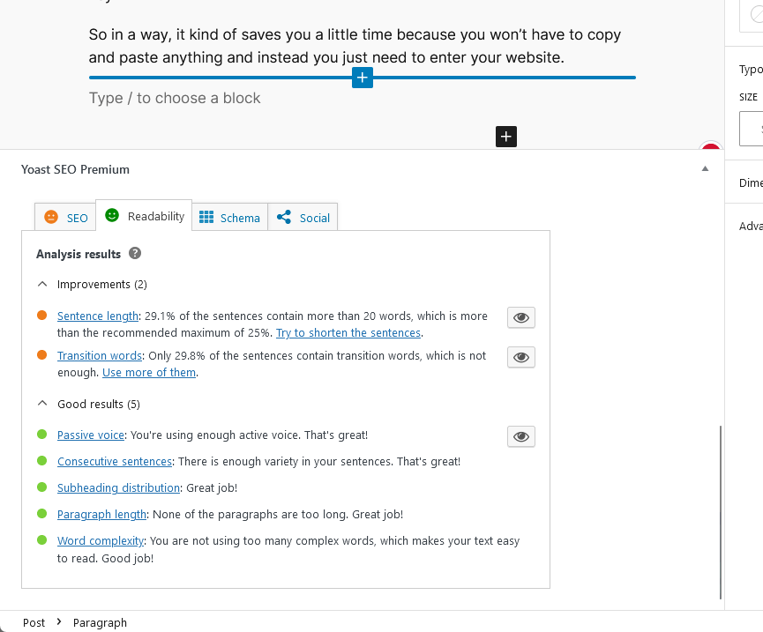
Task: Open the Paragraph length link
Action: (x=101, y=515)
